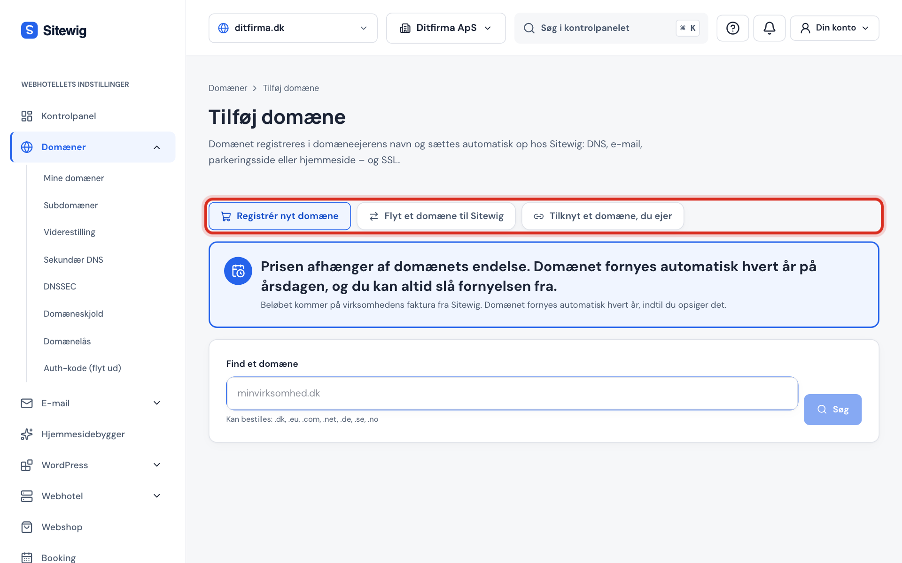Open the ditfirma.dk domain dropdown
902x563 pixels.
click(x=293, y=28)
